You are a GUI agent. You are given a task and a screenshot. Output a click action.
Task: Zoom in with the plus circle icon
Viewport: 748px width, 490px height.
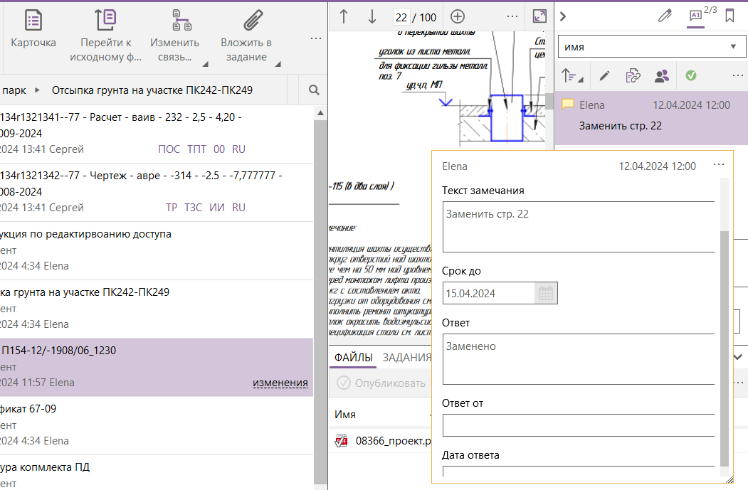458,16
